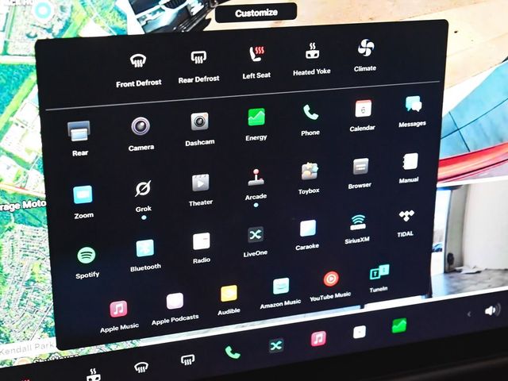Open the Apple Podcasts app

175,301
